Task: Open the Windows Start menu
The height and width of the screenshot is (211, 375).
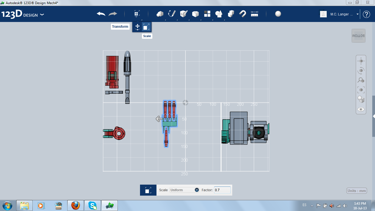Action: (7, 206)
